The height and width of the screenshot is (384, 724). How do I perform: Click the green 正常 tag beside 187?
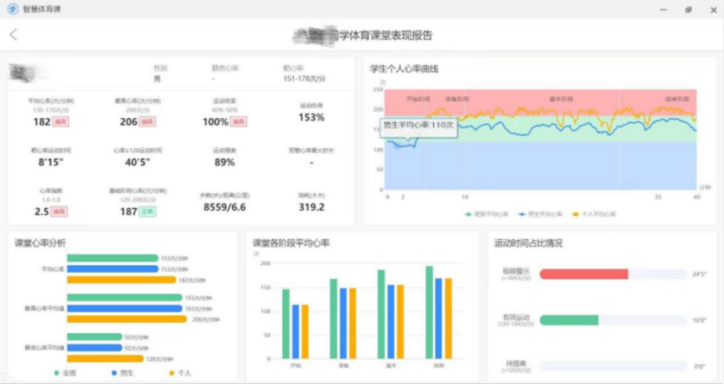tap(147, 211)
